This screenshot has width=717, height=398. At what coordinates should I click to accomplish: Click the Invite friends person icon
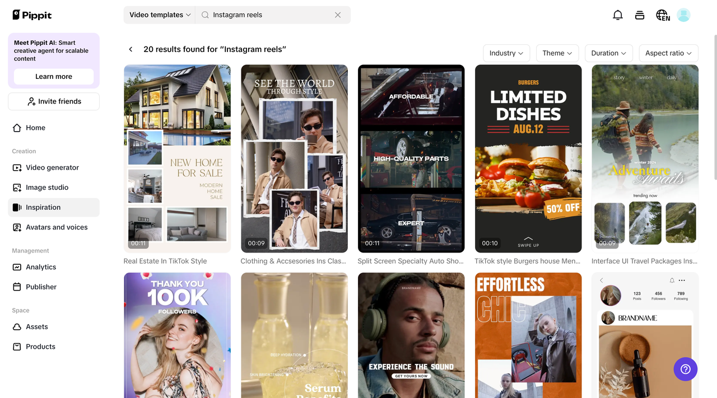[31, 101]
